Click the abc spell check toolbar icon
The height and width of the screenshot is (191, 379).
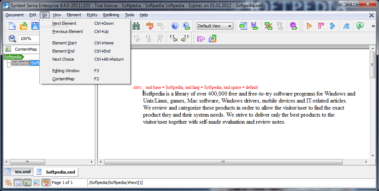150,26
